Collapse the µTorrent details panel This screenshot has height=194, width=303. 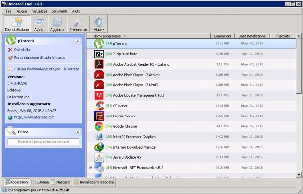78,41
